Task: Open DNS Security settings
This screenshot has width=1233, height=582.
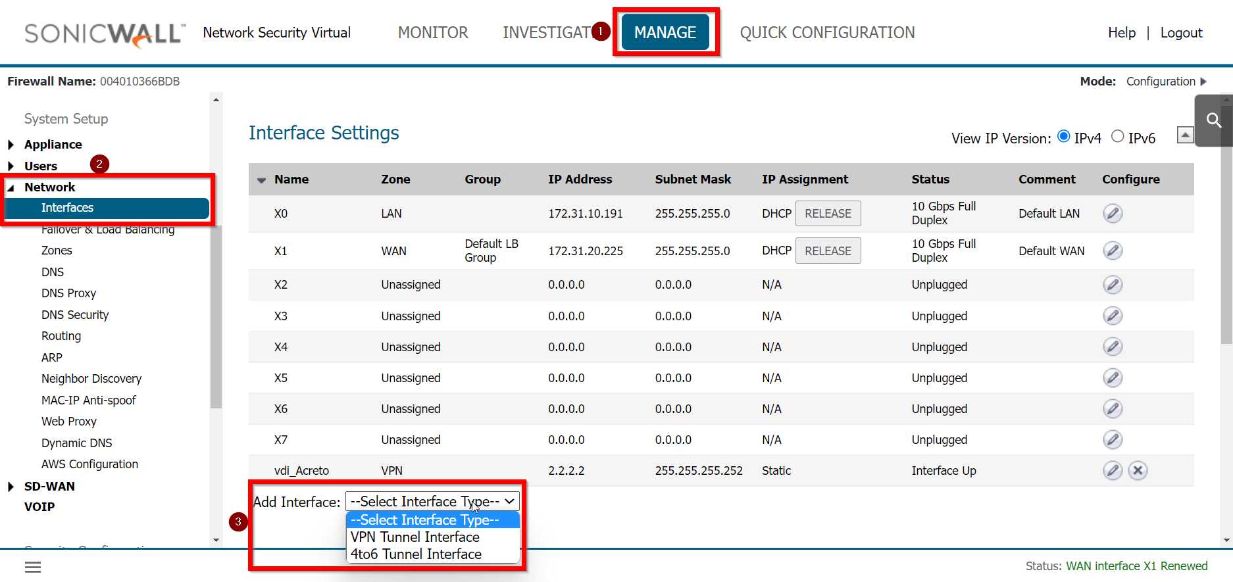Action: (x=75, y=315)
